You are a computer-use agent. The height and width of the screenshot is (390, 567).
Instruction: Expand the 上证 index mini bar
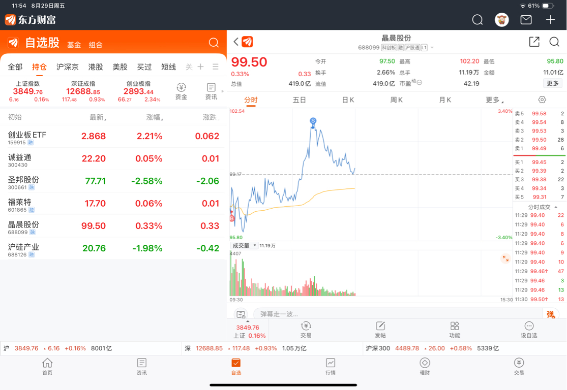coord(248,330)
